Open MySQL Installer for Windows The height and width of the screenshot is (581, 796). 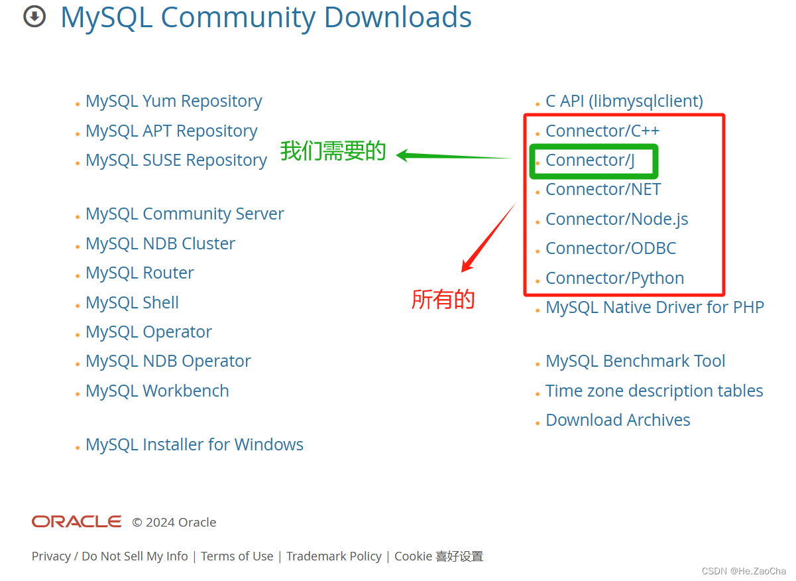195,445
